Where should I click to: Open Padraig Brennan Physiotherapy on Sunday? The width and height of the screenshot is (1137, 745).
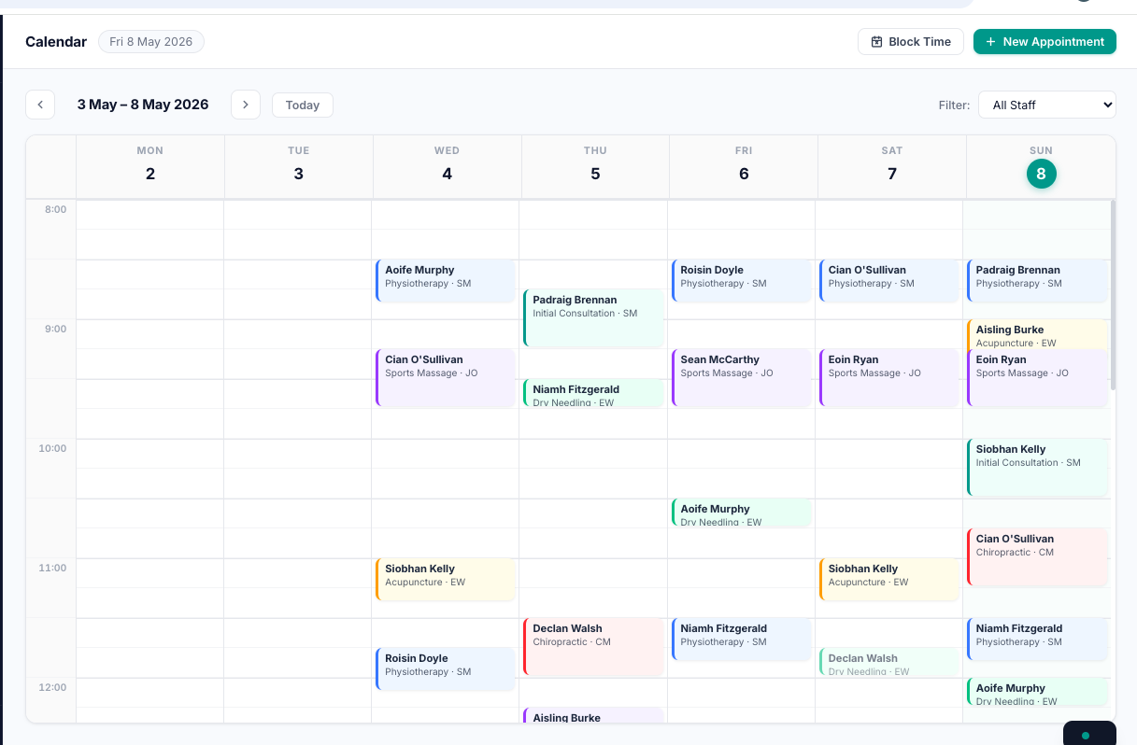click(1037, 281)
